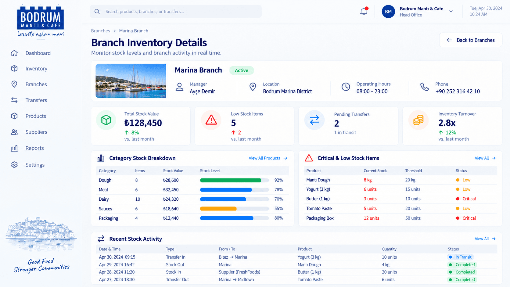
Task: Click the In Transit status badge
Action: [x=460, y=257]
